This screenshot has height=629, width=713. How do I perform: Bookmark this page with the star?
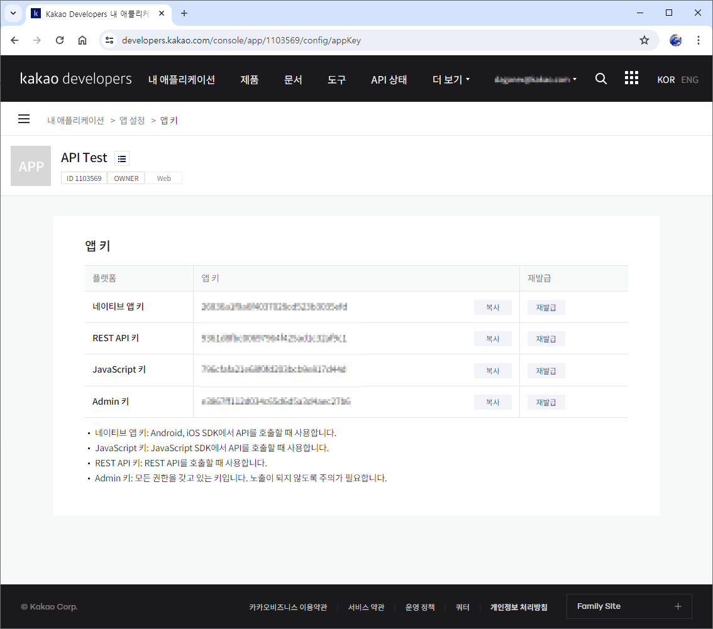pos(644,40)
